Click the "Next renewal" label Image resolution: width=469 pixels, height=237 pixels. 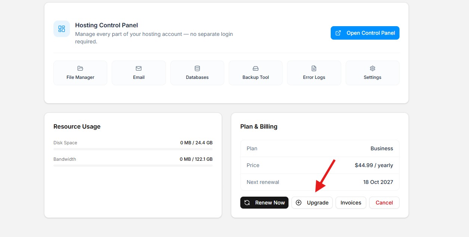tap(263, 182)
